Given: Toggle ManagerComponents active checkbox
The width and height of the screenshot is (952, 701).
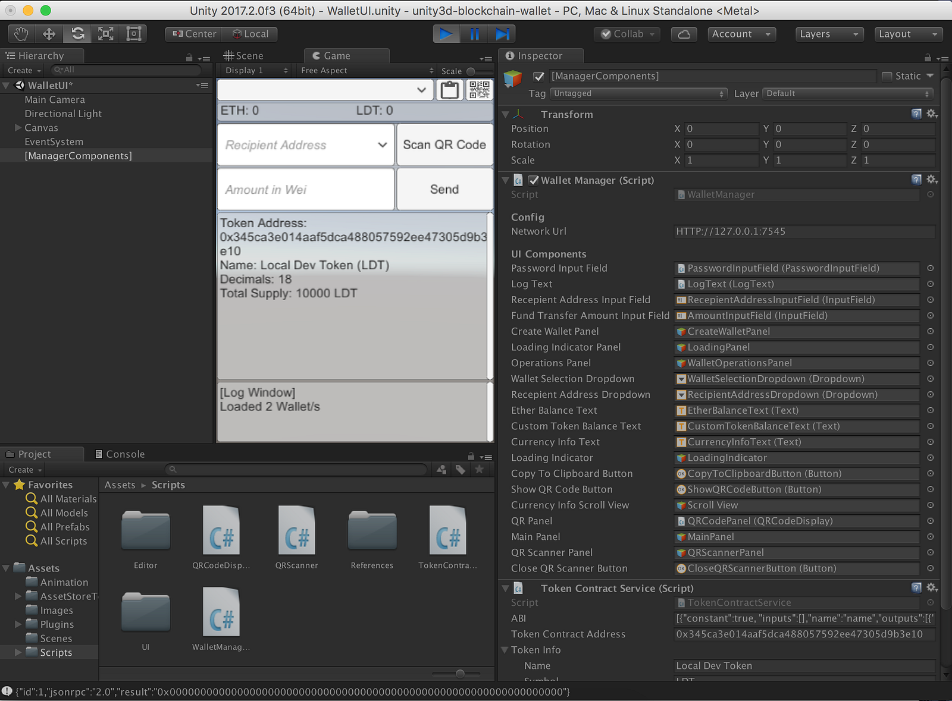Looking at the screenshot, I should 539,76.
